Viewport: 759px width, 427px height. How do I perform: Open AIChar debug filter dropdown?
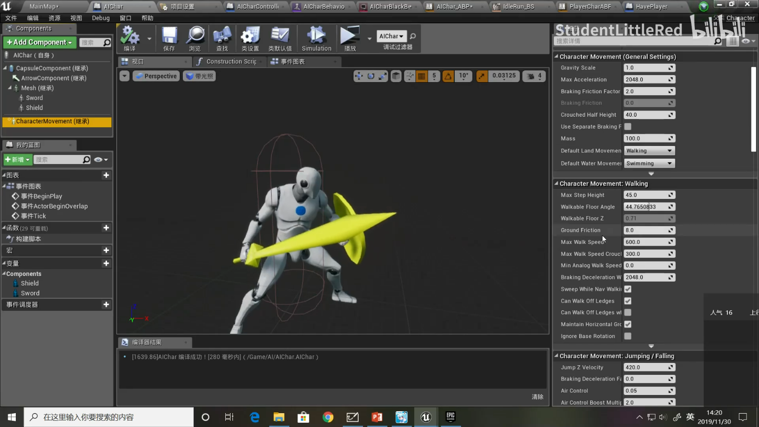click(392, 36)
